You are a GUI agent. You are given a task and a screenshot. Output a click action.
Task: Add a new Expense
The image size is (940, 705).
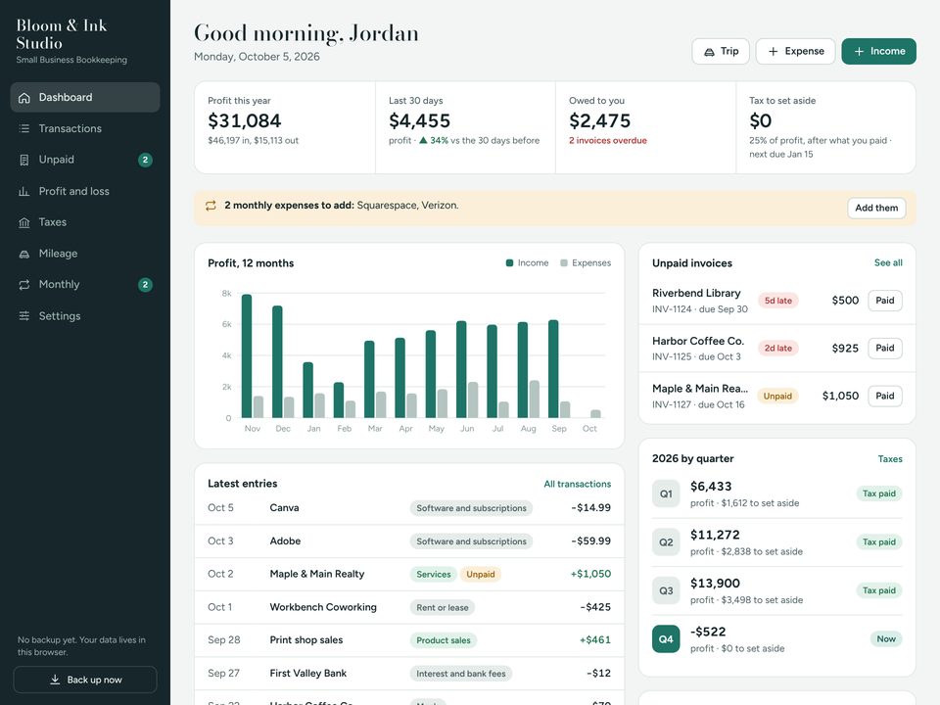[x=795, y=52]
